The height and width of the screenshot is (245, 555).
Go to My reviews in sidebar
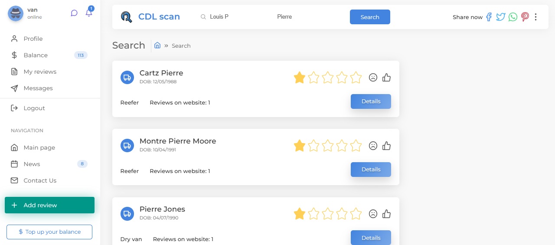(x=40, y=72)
